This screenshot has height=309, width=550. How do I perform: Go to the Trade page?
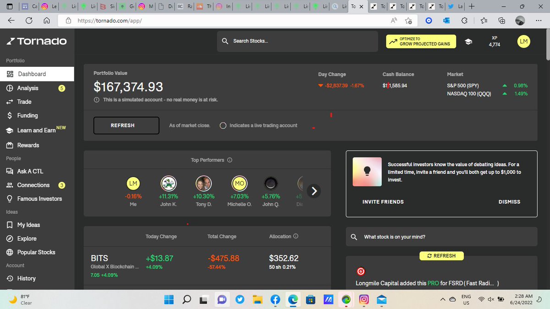[24, 102]
